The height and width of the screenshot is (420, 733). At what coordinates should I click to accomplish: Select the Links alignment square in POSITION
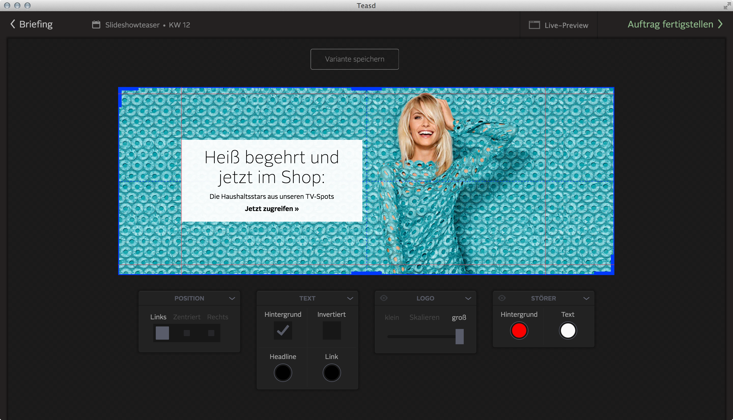pos(162,333)
